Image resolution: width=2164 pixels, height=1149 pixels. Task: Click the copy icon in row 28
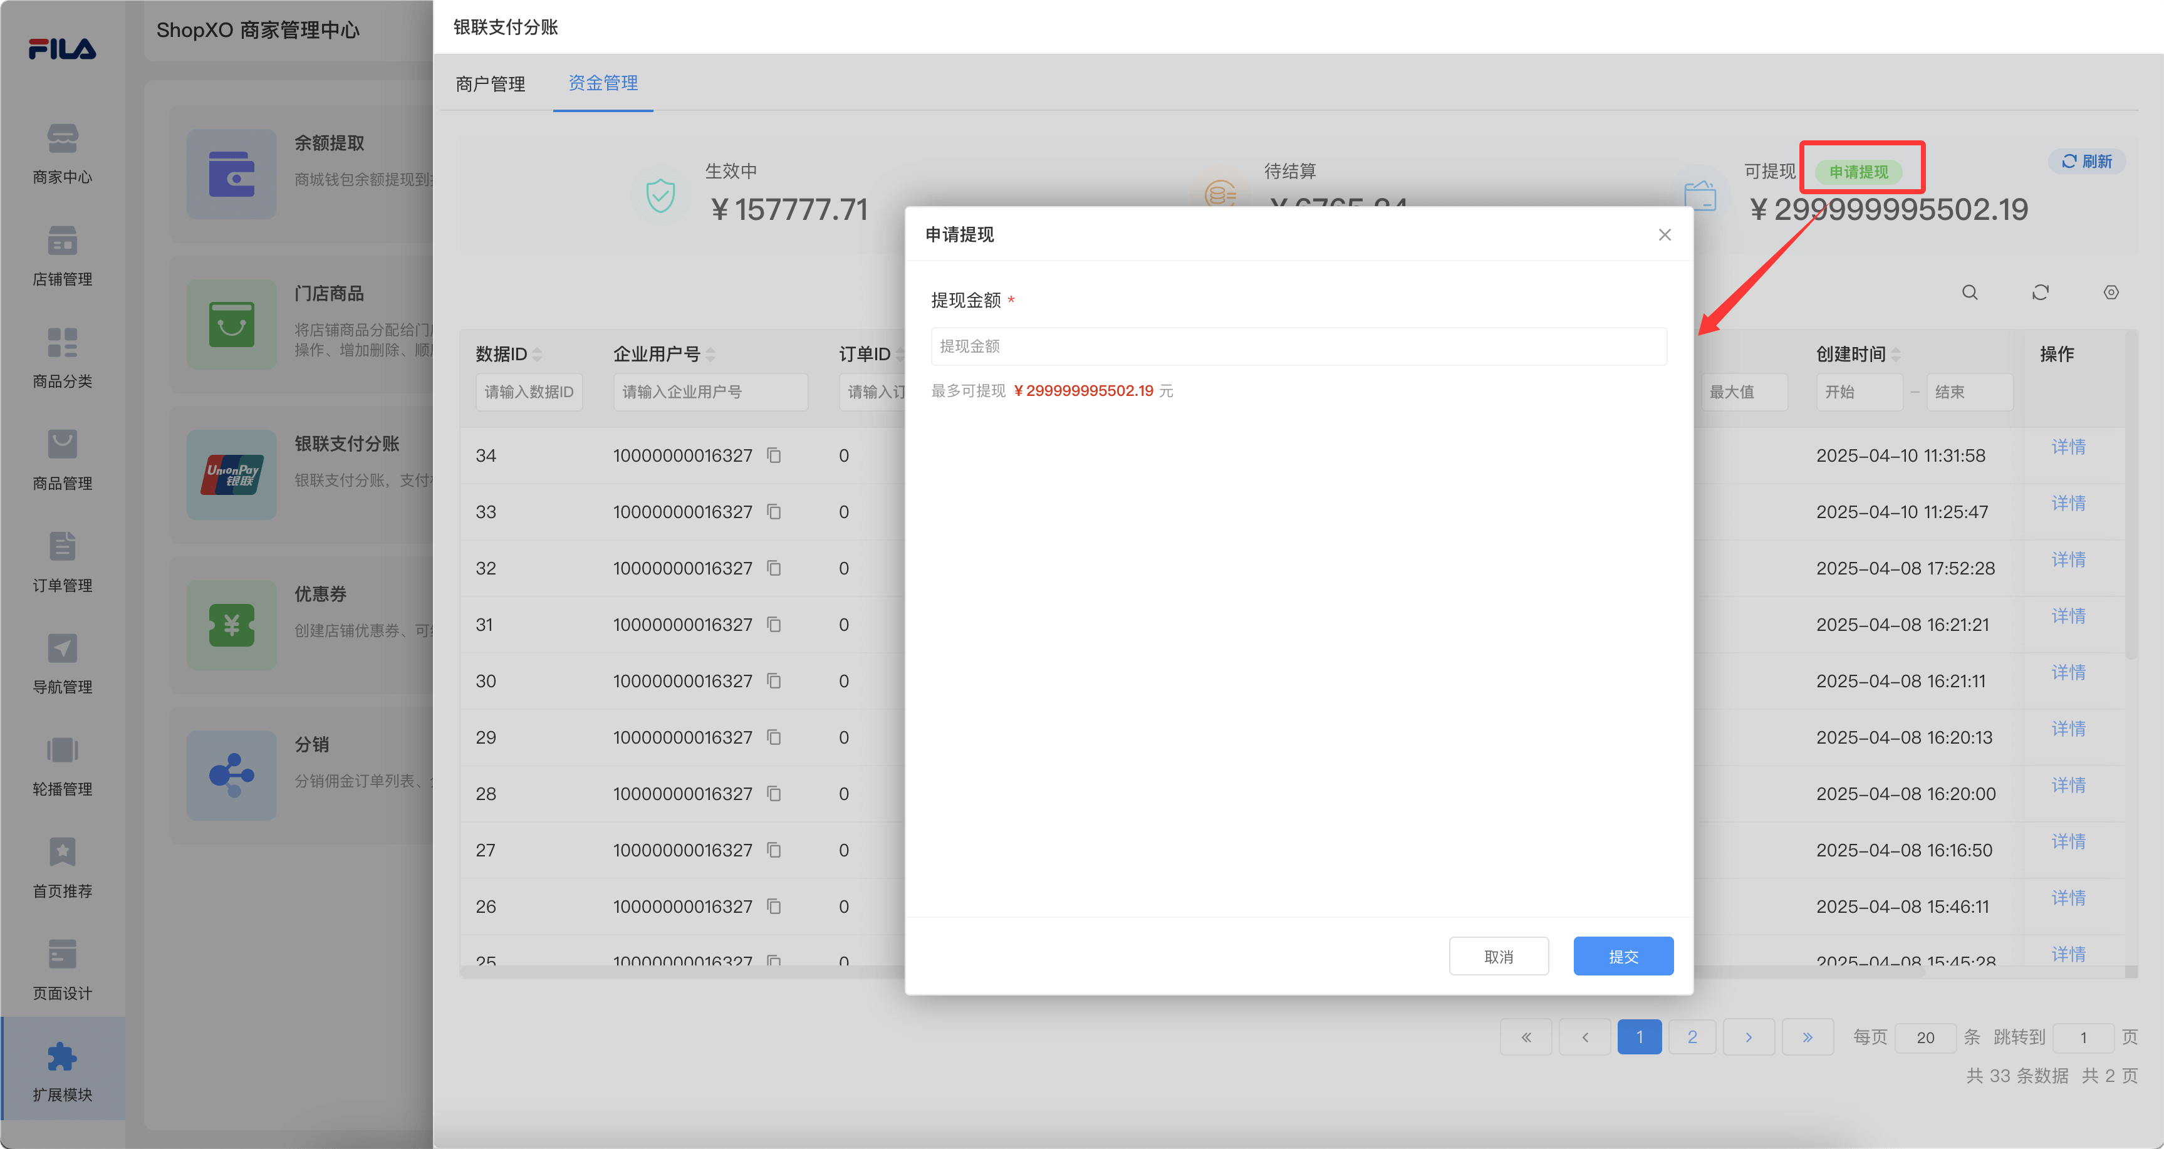coord(774,794)
